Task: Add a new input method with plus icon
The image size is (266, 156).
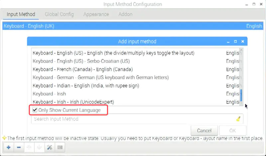Action: (x=9, y=147)
